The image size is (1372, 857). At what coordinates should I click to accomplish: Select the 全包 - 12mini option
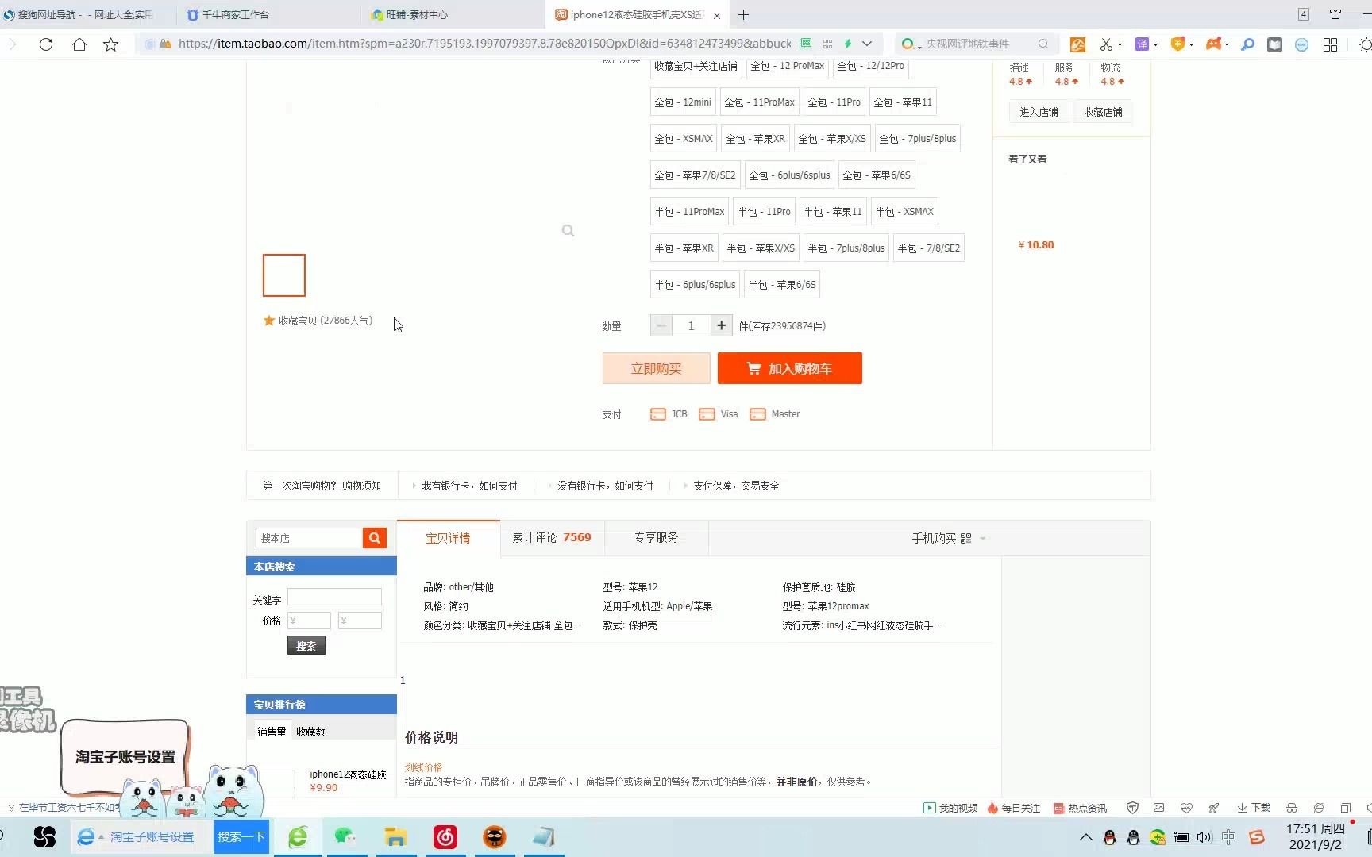(683, 102)
